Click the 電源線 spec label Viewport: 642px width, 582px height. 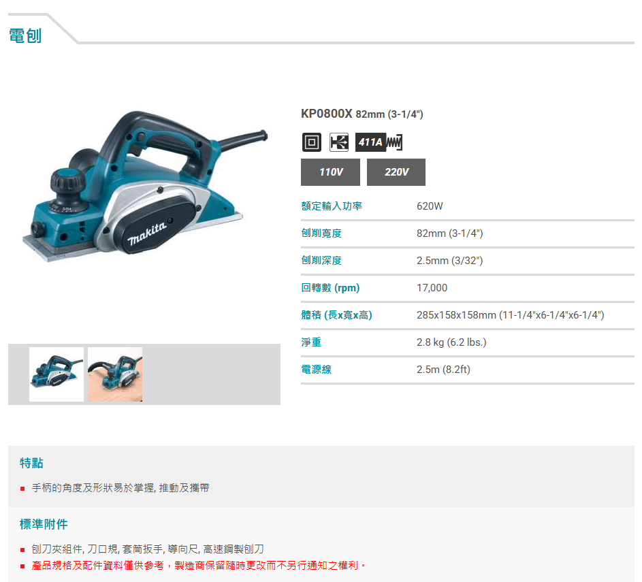coord(317,370)
